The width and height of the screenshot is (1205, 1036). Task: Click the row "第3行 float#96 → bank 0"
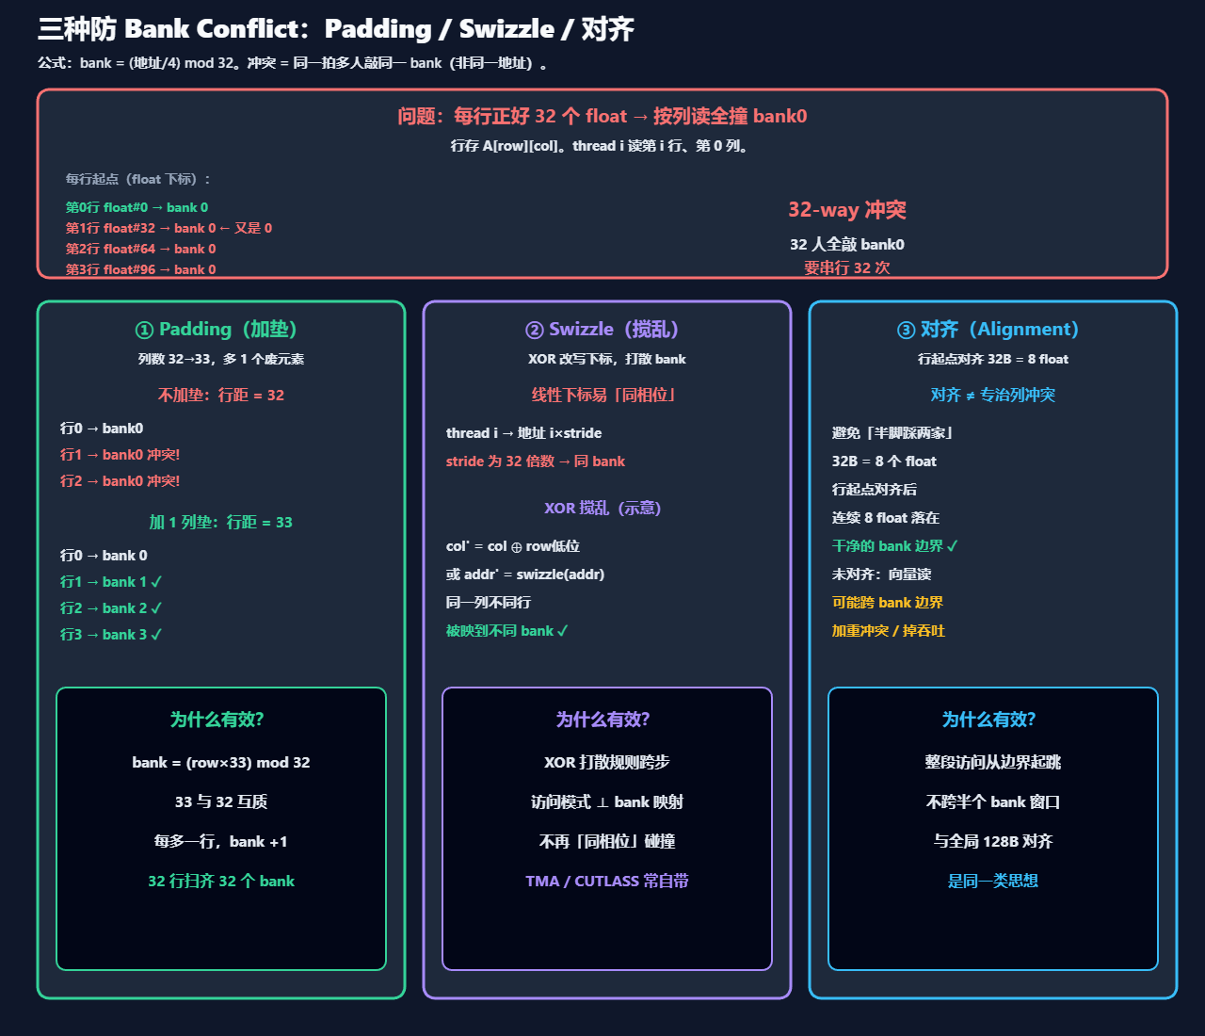[141, 269]
